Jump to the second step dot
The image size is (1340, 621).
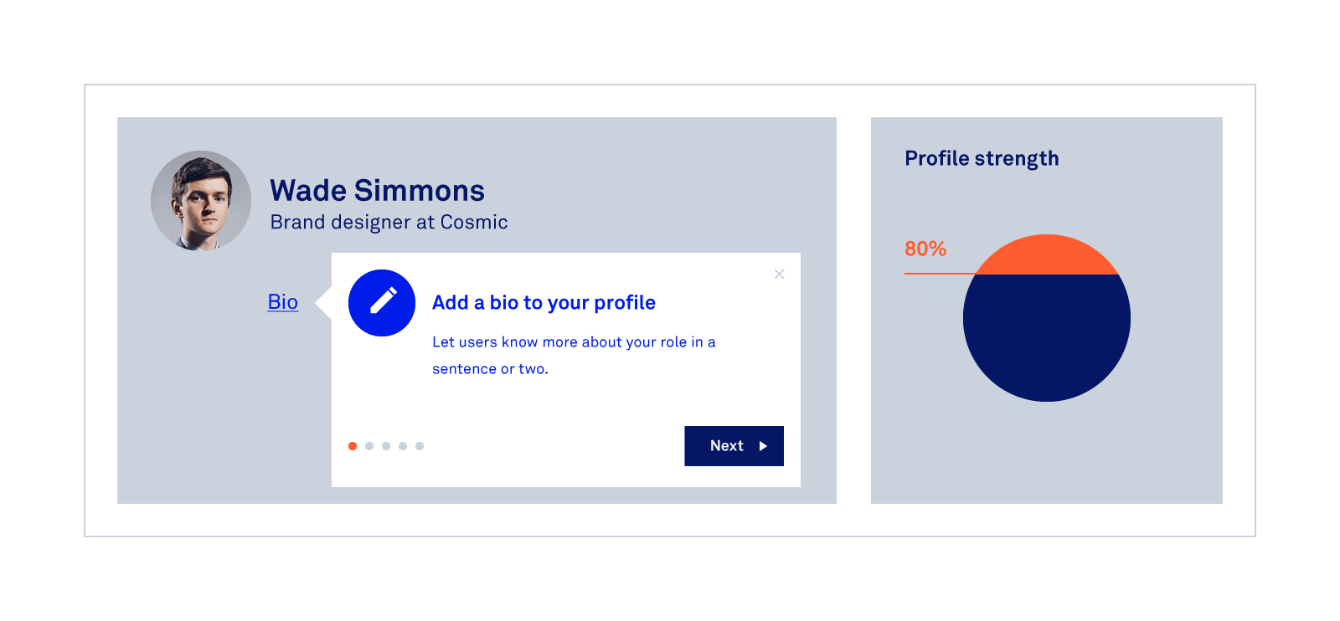(x=369, y=446)
